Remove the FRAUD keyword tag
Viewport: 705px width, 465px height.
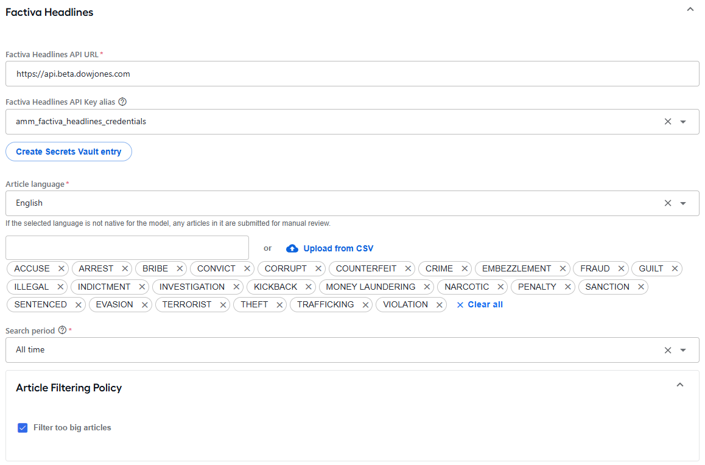pos(621,268)
